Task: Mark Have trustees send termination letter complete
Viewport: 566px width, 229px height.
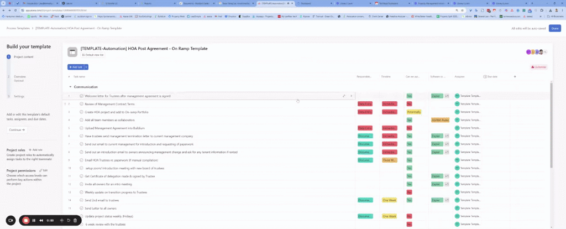Action: [82, 136]
